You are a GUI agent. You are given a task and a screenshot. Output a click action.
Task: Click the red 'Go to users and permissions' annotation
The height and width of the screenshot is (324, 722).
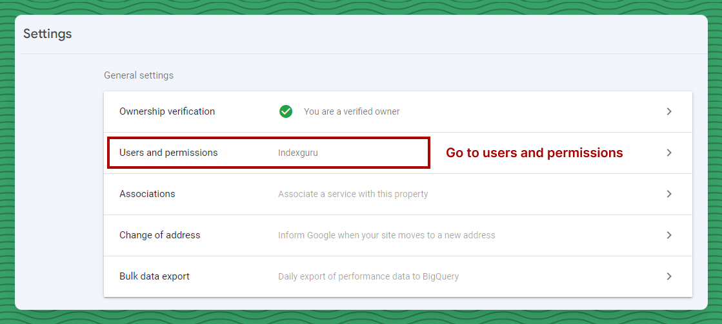[x=534, y=153]
